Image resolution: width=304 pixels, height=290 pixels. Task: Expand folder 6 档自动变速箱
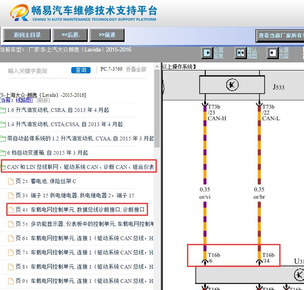click(x=47, y=153)
